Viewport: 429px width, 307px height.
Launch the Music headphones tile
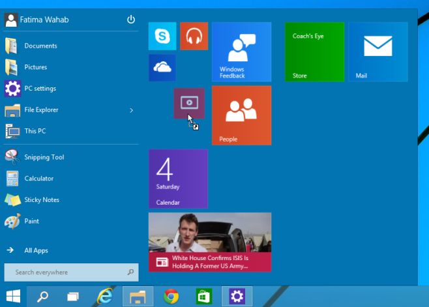tap(194, 36)
